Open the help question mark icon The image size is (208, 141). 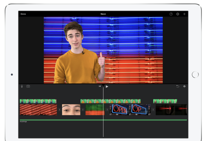point(171,14)
